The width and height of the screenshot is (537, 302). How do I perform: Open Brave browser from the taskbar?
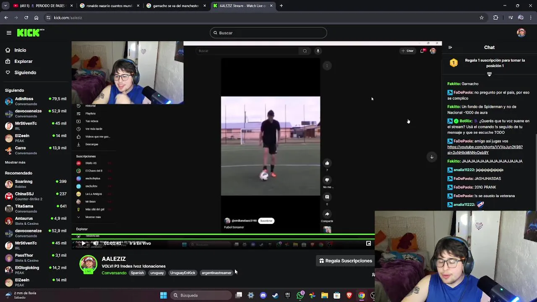(349, 295)
